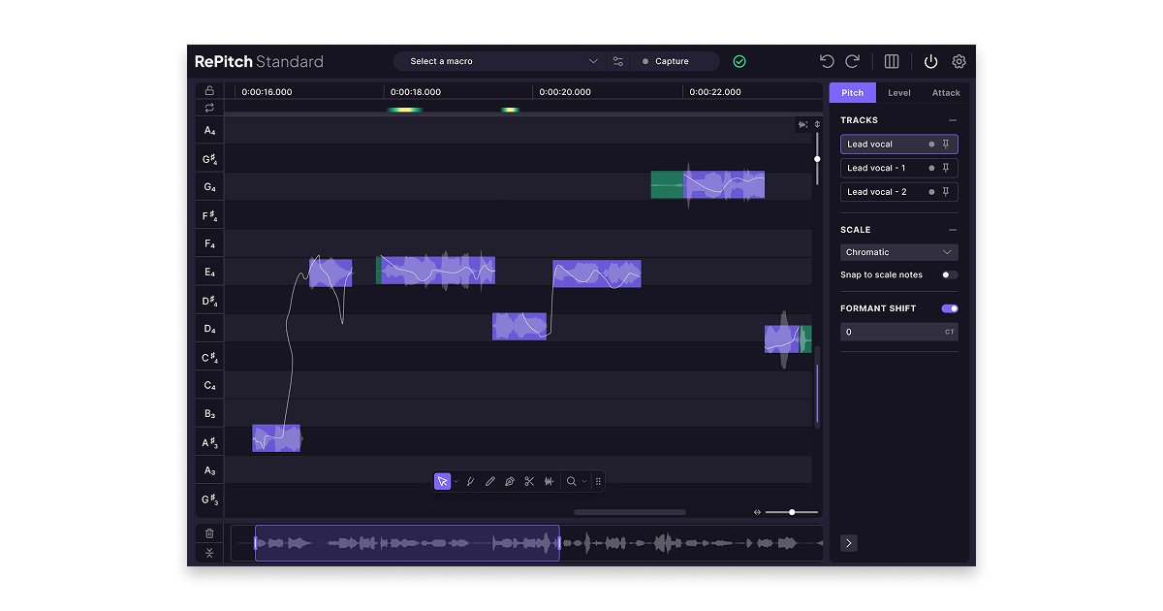The image size is (1163, 611).
Task: Click the green check status icon
Action: coord(739,61)
